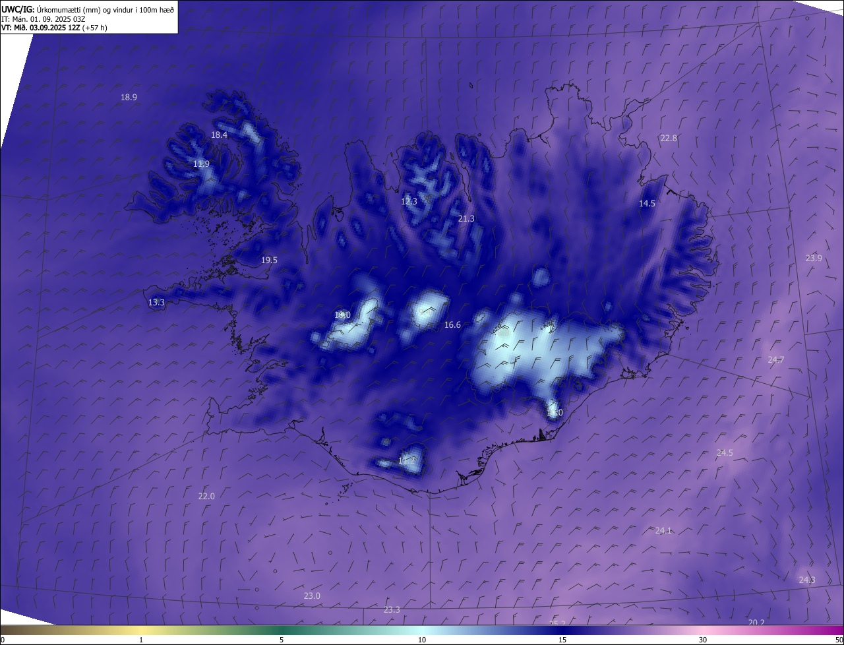This screenshot has width=844, height=645.
Task: Click the 12.3 value on the map
Action: pyautogui.click(x=409, y=201)
